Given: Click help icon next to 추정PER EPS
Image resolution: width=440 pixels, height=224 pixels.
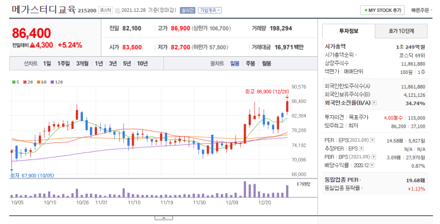Looking at the screenshot, I should (x=361, y=149).
